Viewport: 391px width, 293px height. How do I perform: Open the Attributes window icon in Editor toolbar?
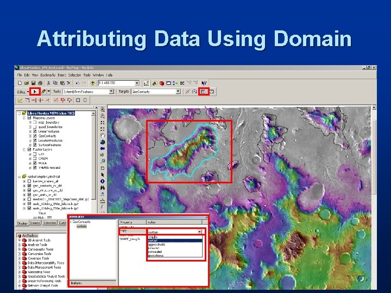[x=203, y=92]
